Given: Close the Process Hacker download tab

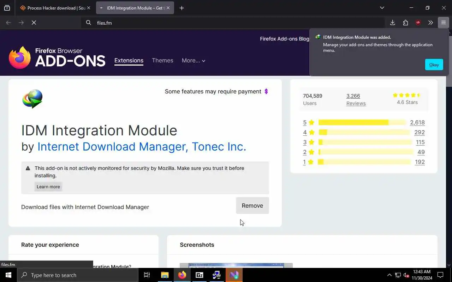Looking at the screenshot, I should point(88,8).
